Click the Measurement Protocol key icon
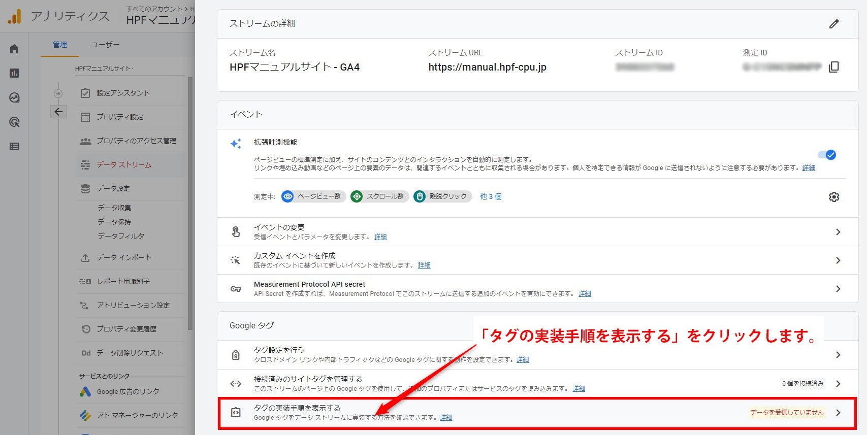867x435 pixels. point(236,289)
